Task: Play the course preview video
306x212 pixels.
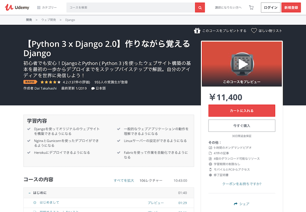Action: tap(242, 64)
